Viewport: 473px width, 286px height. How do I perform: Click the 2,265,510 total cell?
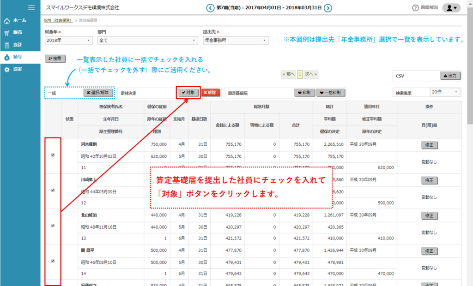click(334, 144)
